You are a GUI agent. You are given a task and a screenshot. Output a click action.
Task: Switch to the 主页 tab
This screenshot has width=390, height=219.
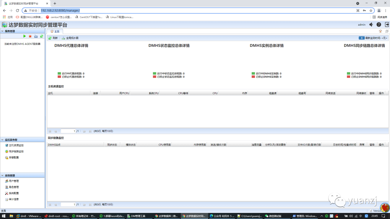pyautogui.click(x=55, y=31)
